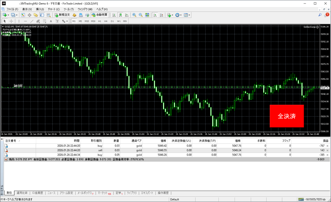Zoom out on the chart with magnifier icon
Viewport: 331px width, 202px height.
pos(141,15)
